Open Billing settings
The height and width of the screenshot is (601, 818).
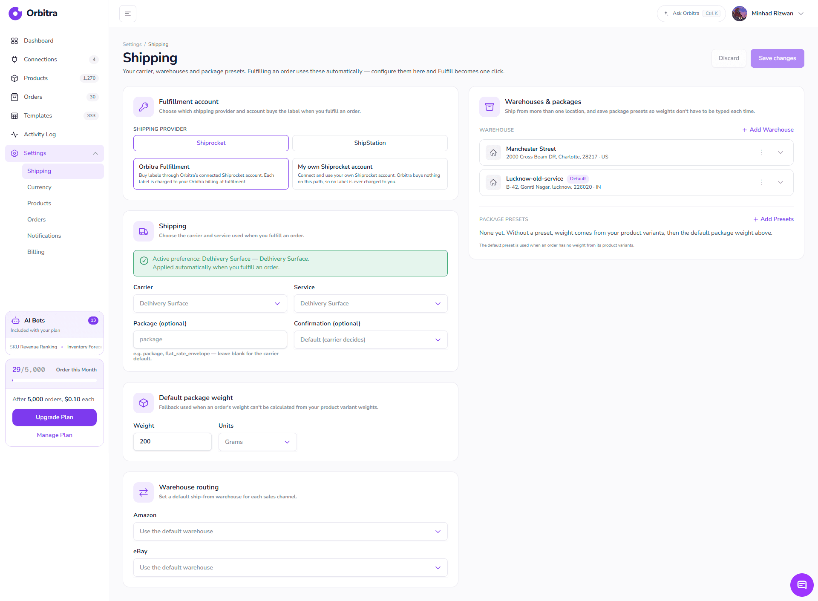click(63, 252)
